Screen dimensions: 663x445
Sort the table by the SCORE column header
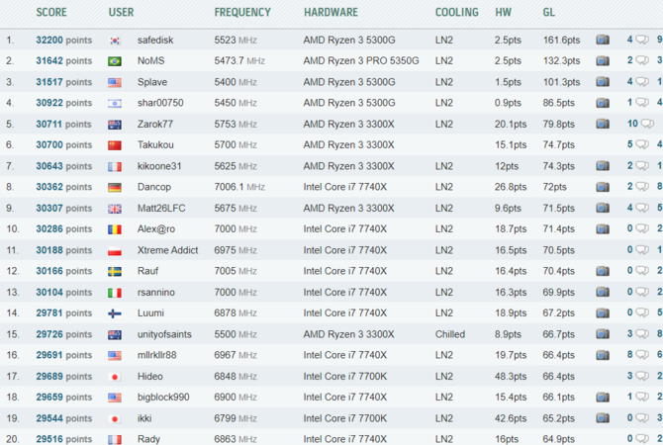click(x=51, y=12)
